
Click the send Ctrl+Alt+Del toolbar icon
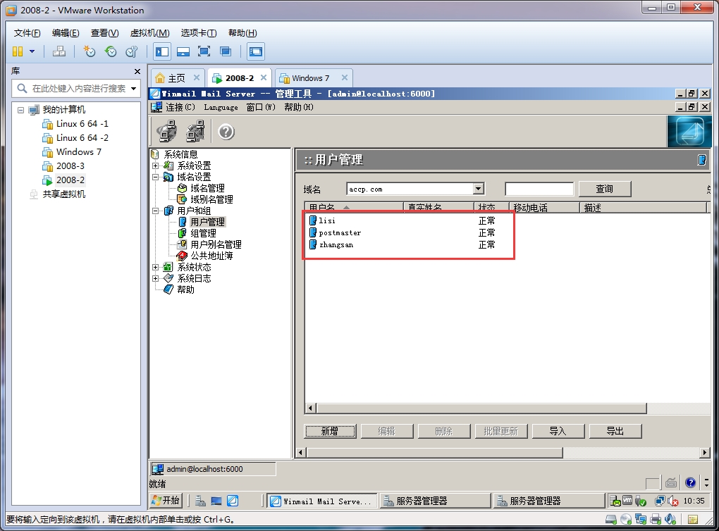click(59, 51)
